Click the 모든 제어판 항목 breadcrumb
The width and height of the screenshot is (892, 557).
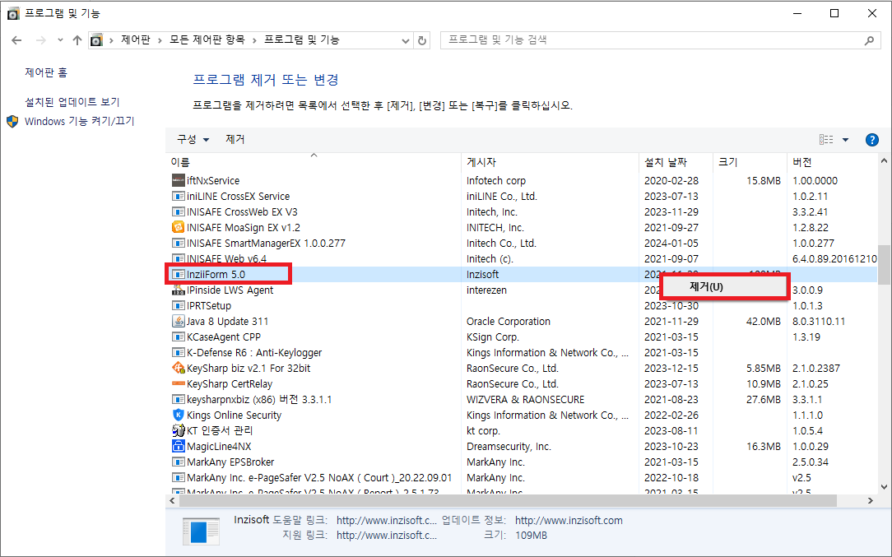207,40
